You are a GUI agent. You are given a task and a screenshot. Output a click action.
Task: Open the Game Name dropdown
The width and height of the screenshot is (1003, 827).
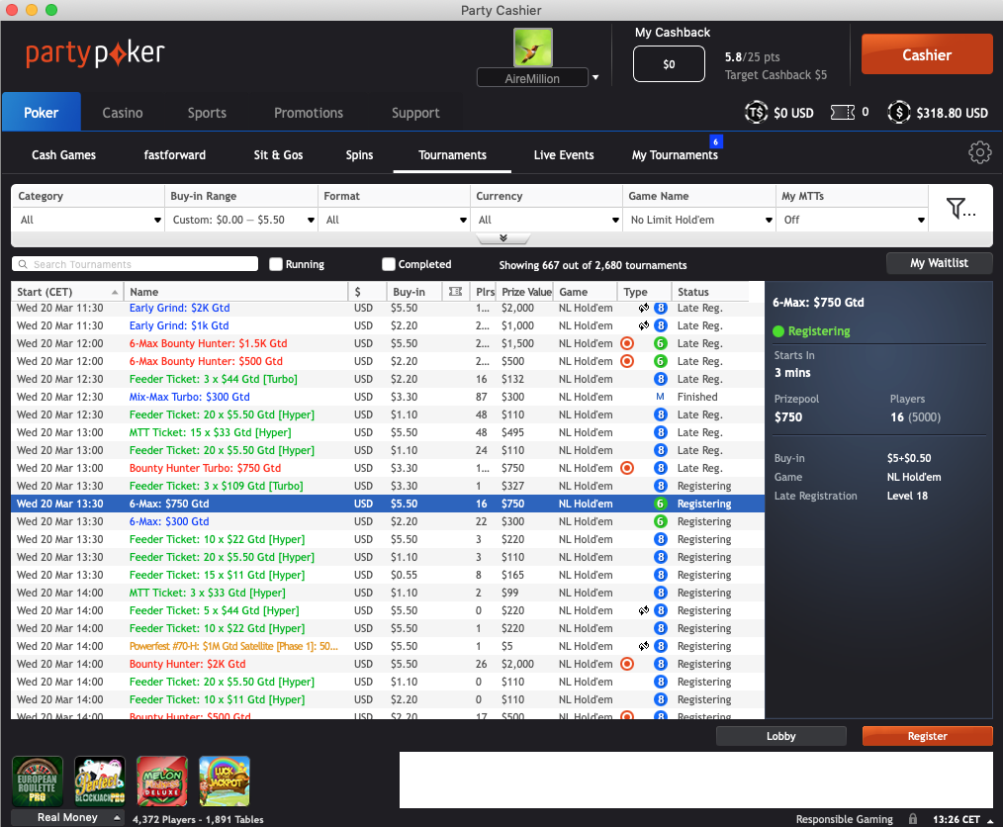click(699, 220)
